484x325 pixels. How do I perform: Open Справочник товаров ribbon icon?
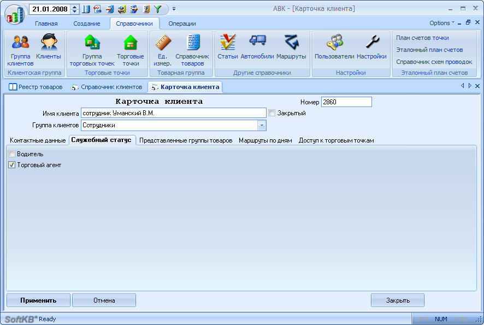(192, 50)
